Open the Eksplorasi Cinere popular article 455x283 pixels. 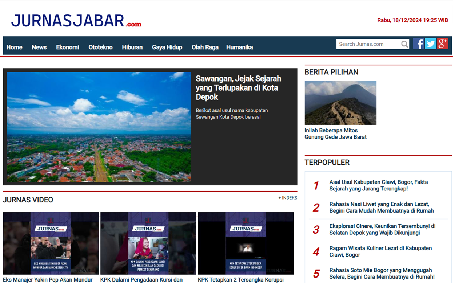pos(382,230)
